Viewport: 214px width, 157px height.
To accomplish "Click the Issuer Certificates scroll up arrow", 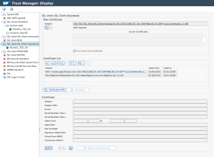I will click(204, 36).
